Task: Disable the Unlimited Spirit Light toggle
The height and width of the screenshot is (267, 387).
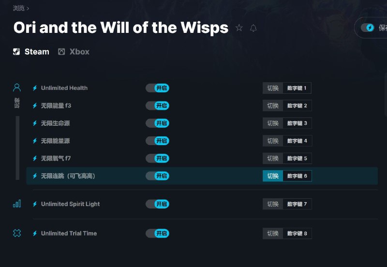Action: click(157, 204)
